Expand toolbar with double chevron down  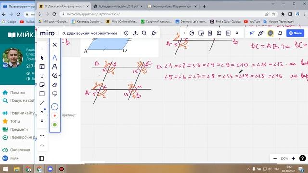42,121
